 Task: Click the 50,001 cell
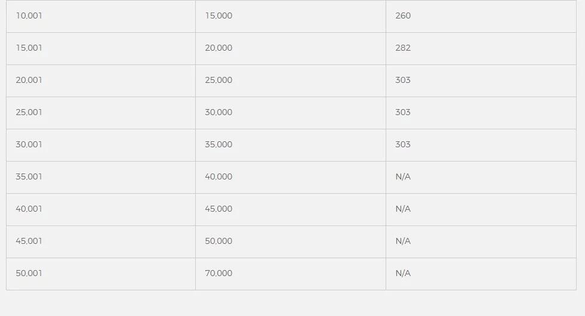click(101, 274)
